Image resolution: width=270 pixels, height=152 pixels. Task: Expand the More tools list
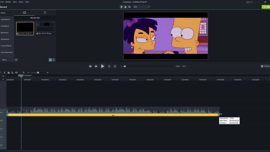tap(4, 60)
